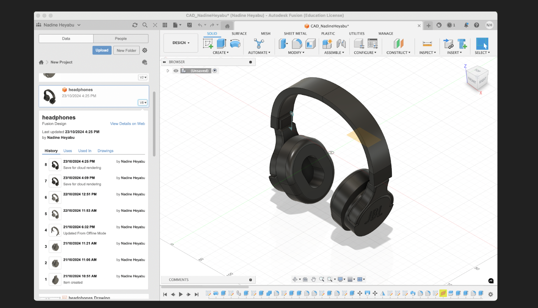Expand the Comments panel dot
The image size is (538, 308).
pos(251,280)
